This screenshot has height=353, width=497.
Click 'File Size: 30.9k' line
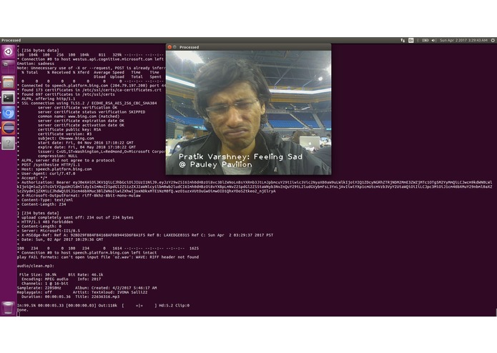point(61,275)
